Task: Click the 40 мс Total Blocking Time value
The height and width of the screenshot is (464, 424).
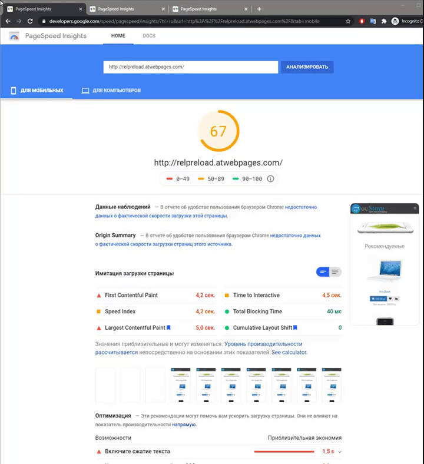Action: [x=334, y=311]
